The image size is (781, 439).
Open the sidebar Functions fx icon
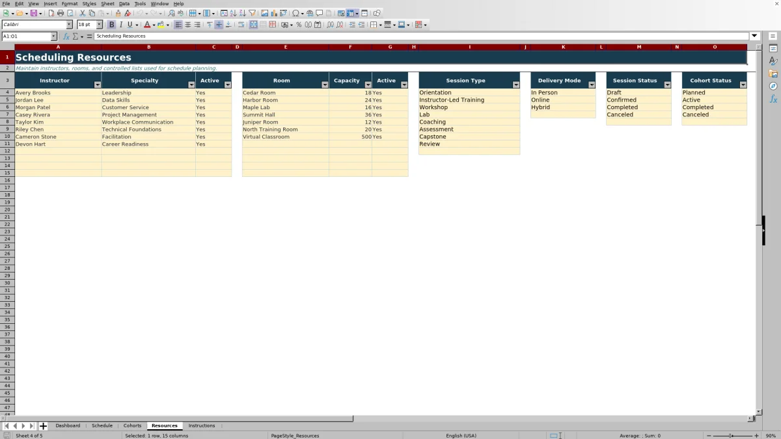773,99
